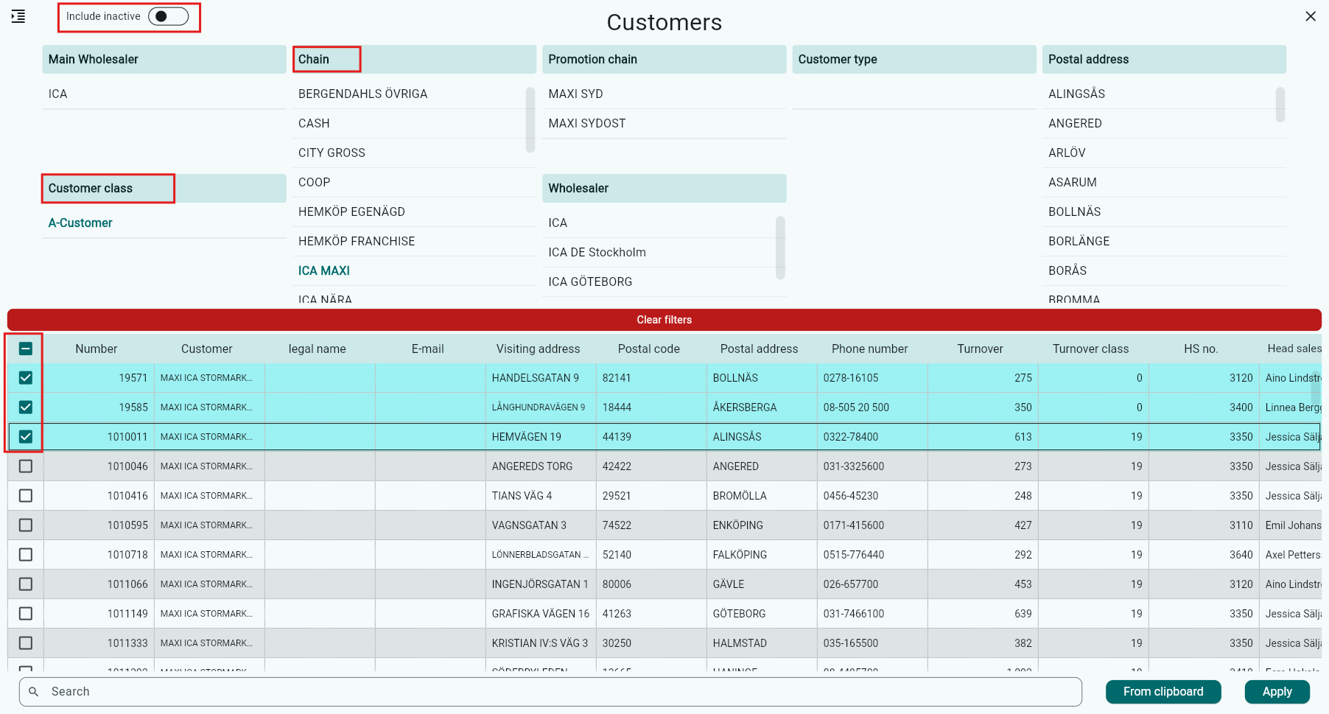1329x714 pixels.
Task: Apply the customer selection
Action: click(1277, 692)
